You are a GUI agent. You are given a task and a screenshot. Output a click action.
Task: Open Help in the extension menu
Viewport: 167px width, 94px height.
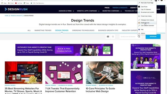pyautogui.click(x=142, y=30)
